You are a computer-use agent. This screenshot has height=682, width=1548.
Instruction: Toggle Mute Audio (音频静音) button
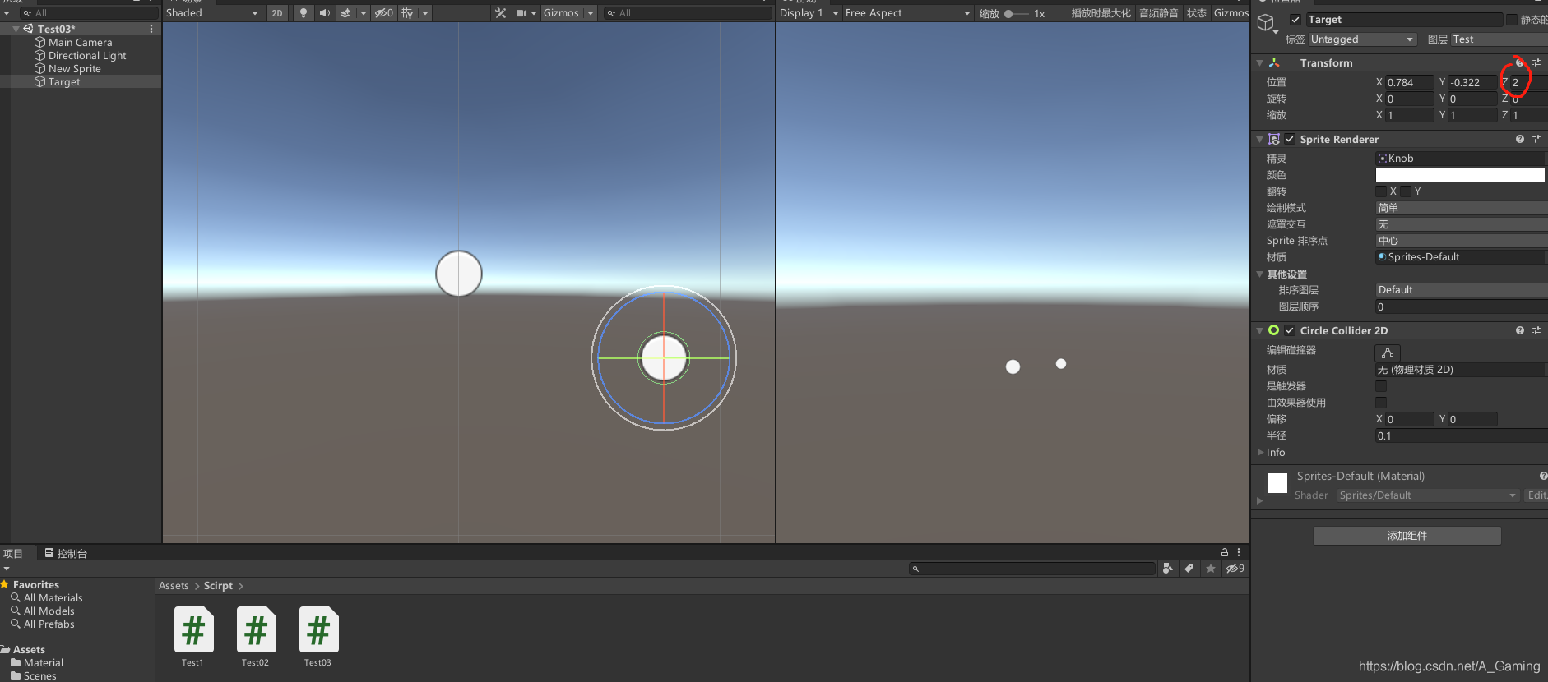[1158, 13]
